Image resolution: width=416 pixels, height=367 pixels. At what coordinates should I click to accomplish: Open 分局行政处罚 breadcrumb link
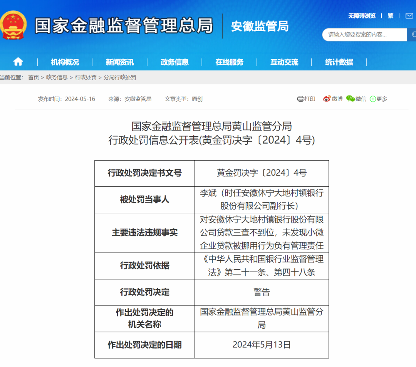(120, 77)
